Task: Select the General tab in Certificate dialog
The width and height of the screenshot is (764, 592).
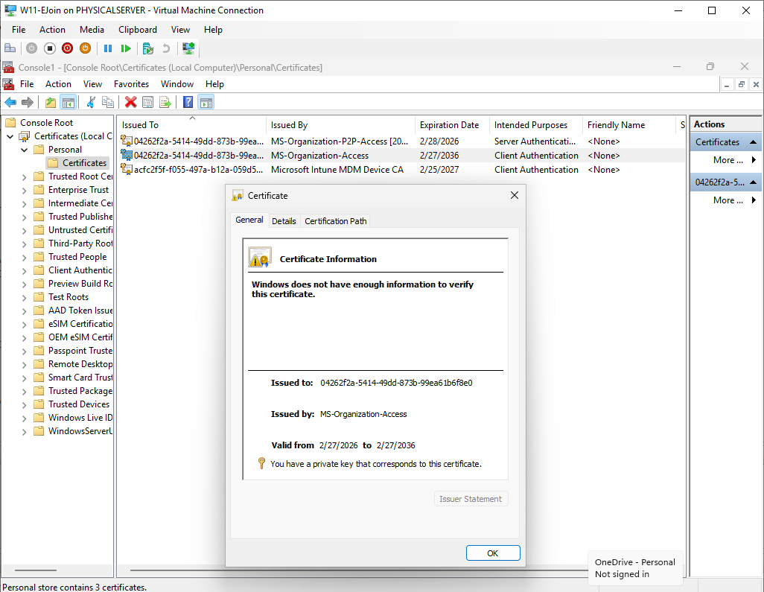Action: tap(249, 220)
